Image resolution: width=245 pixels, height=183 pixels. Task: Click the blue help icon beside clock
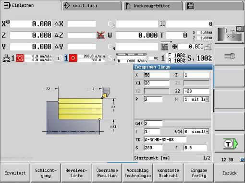(x=242, y=160)
